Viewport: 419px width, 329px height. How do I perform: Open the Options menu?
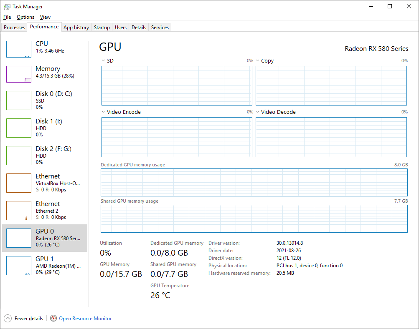click(x=25, y=17)
